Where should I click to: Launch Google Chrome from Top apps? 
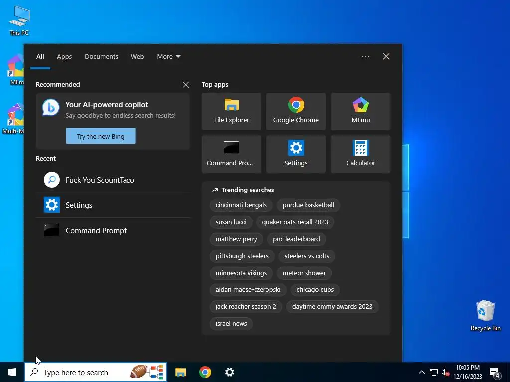[296, 111]
